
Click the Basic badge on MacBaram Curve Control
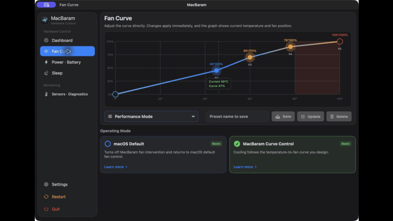point(346,144)
